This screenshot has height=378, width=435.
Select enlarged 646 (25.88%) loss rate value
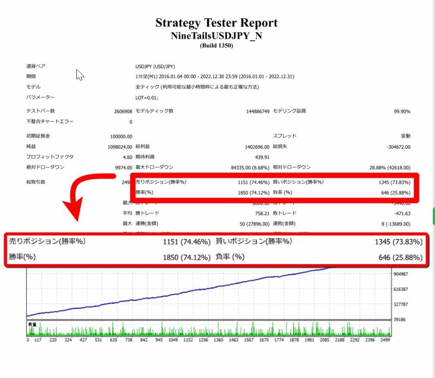400,258
